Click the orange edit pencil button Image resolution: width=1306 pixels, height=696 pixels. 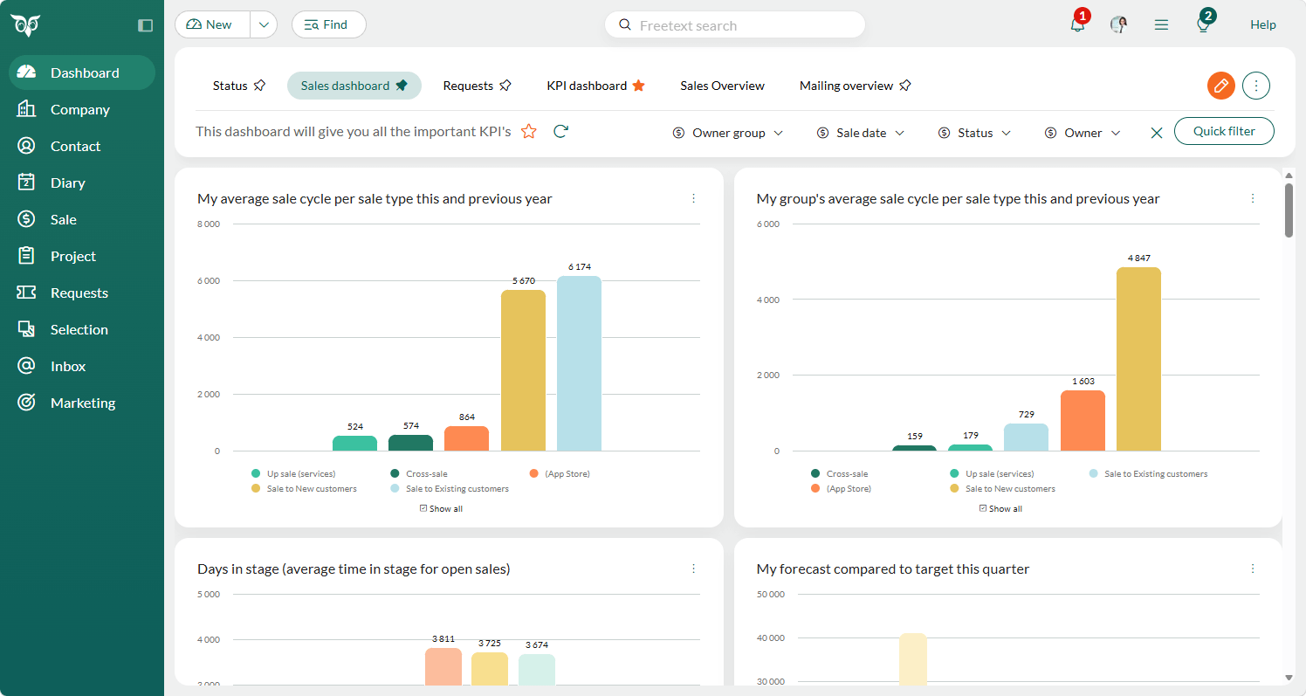[x=1221, y=86]
